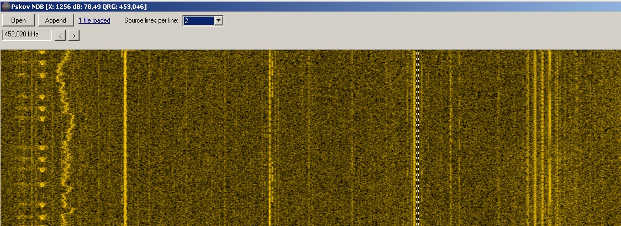This screenshot has height=226, width=621.
Task: Shift frequency down with the left arrow button
Action: [60, 36]
